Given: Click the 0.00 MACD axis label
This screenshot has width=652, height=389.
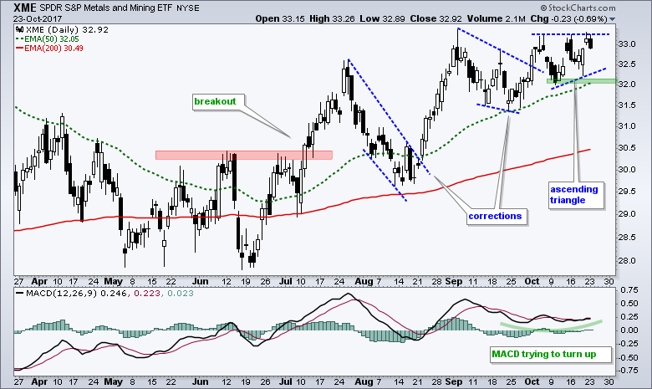Looking at the screenshot, I should 629,330.
